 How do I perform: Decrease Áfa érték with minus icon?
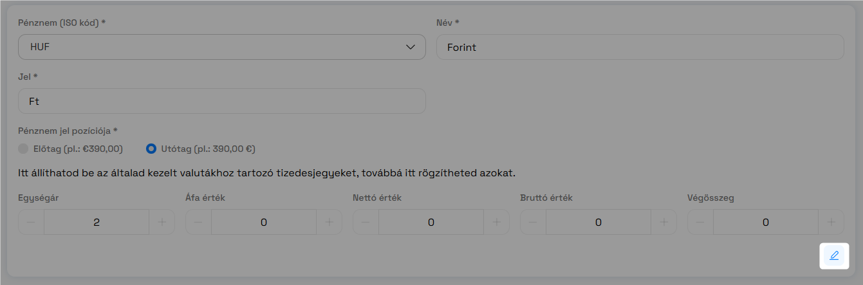[198, 222]
